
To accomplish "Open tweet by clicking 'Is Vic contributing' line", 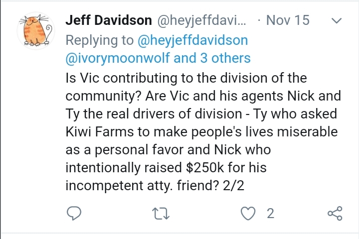I will [x=186, y=78].
